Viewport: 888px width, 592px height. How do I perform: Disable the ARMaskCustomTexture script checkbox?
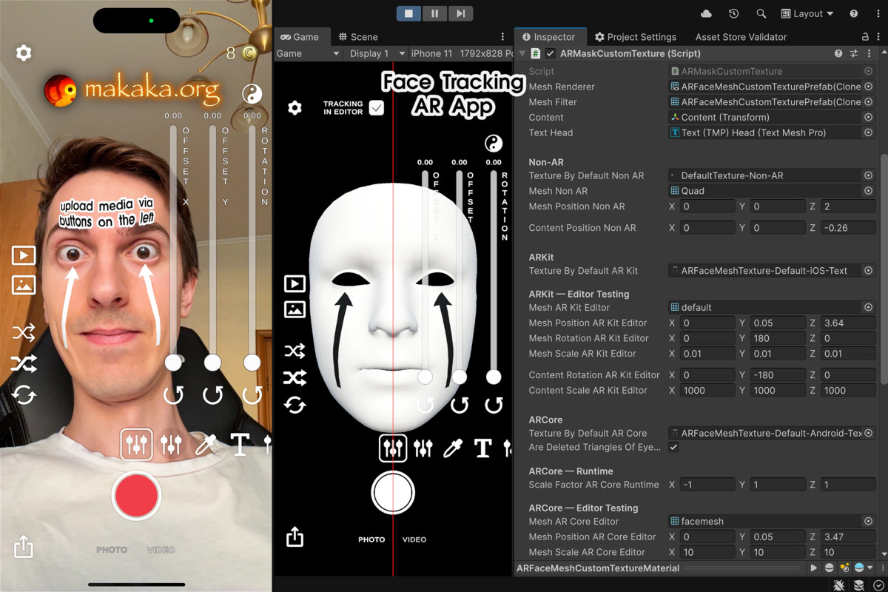click(551, 53)
